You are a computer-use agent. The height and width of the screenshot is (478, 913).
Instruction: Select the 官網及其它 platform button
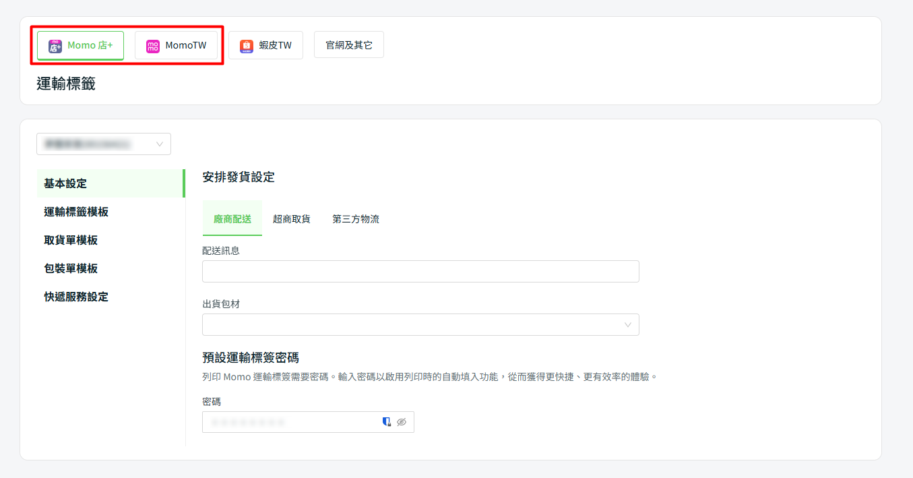click(x=348, y=45)
